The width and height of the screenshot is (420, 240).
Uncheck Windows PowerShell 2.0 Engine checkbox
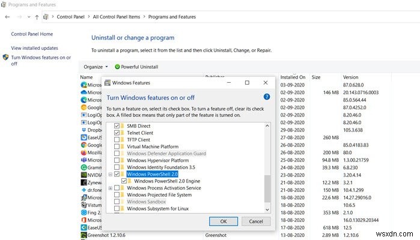pos(124,181)
